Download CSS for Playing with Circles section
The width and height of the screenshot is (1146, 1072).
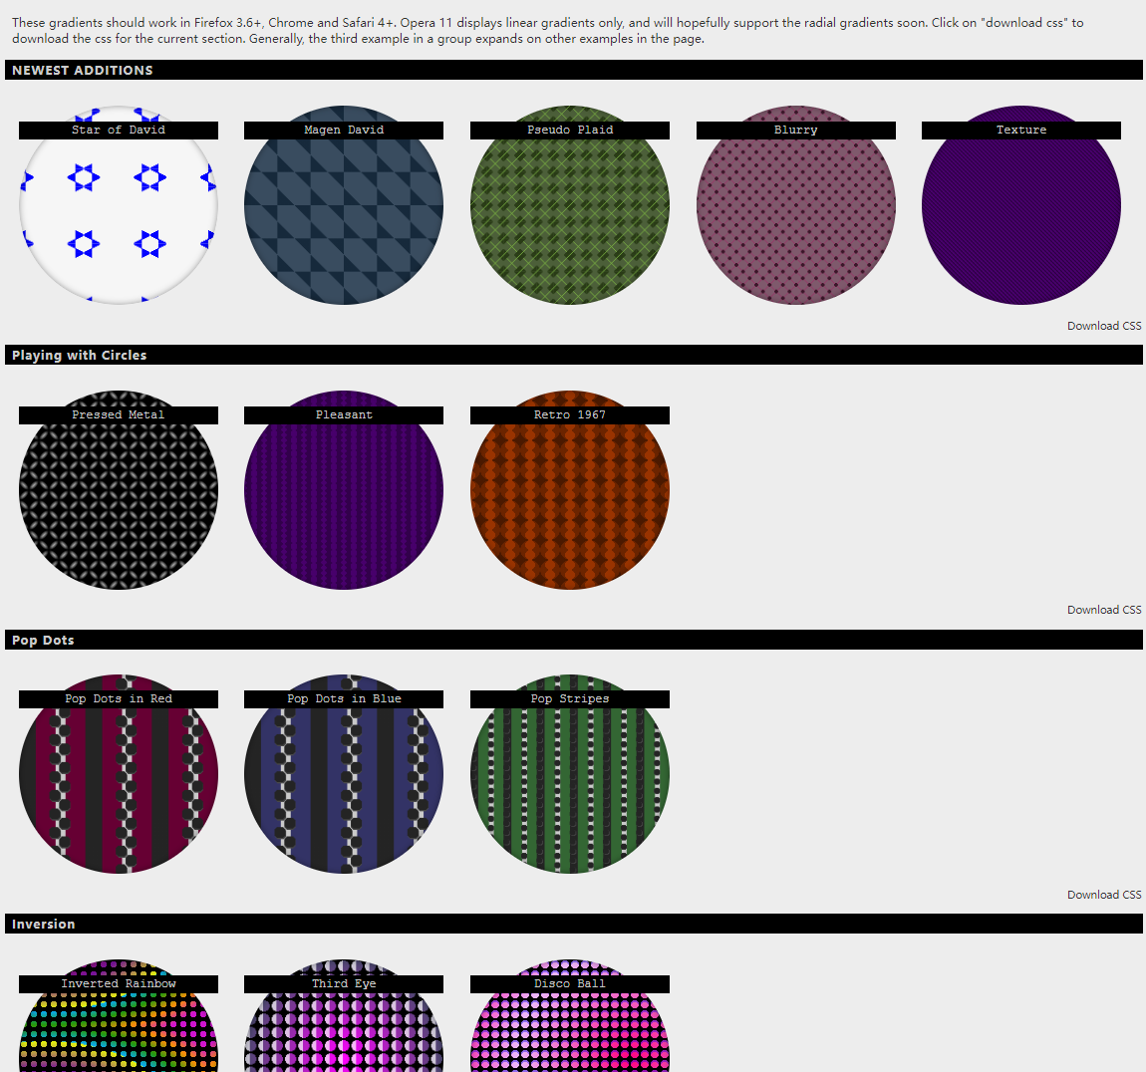(1103, 610)
